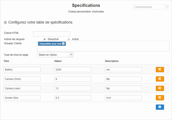Delete the Camera (rear) row
172x120 pixels.
coord(160,88)
